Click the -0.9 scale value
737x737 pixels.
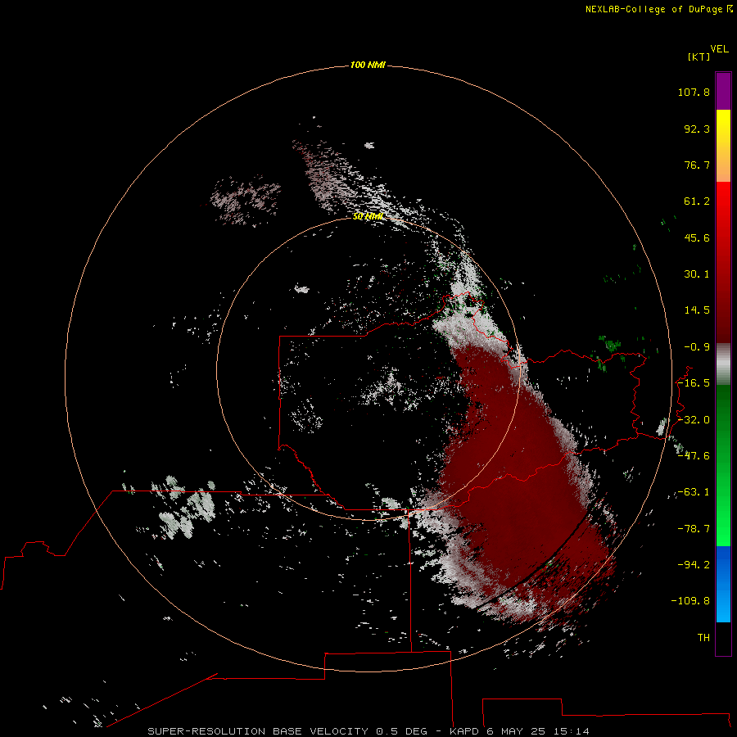[x=697, y=347]
